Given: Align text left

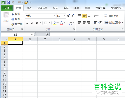Looking at the screenshot, I should coord(79,23).
